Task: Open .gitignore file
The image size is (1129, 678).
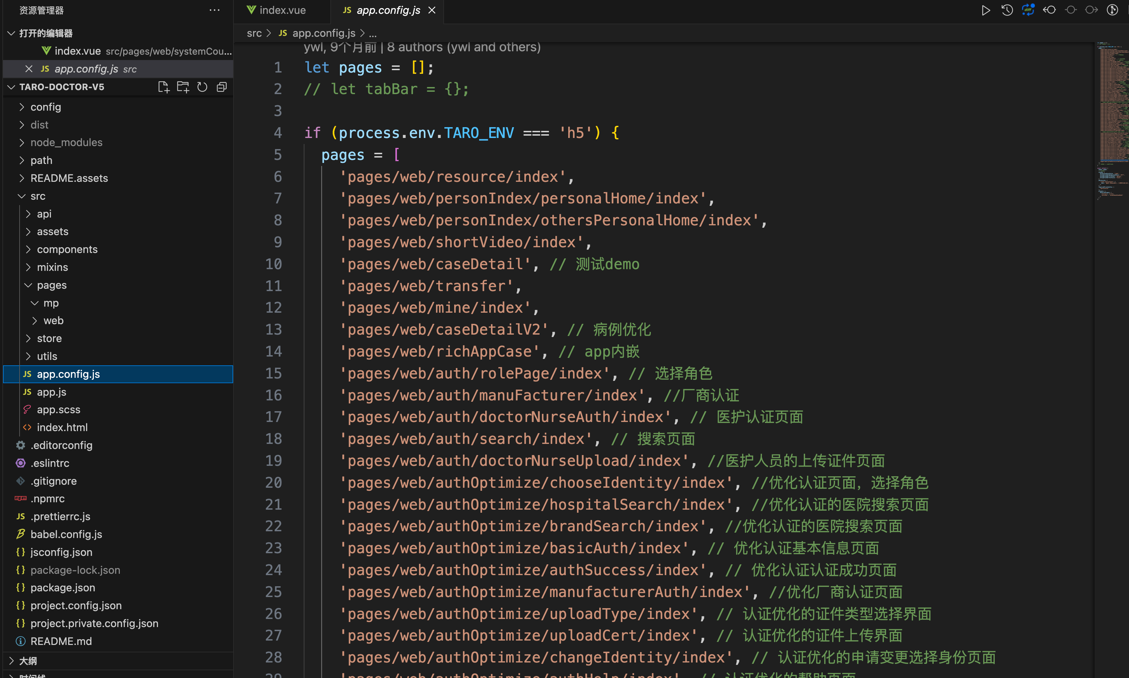Action: (118, 481)
